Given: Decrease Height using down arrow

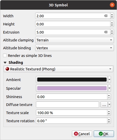Looking at the screenshot, I should (x=112, y=25).
